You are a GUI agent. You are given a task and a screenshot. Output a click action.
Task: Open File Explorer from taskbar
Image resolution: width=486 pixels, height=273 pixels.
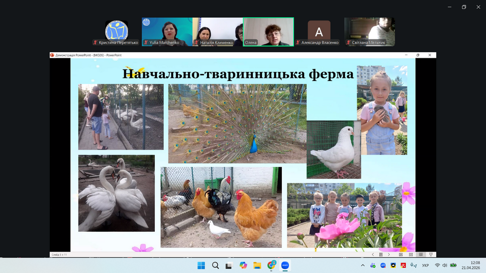(257, 265)
